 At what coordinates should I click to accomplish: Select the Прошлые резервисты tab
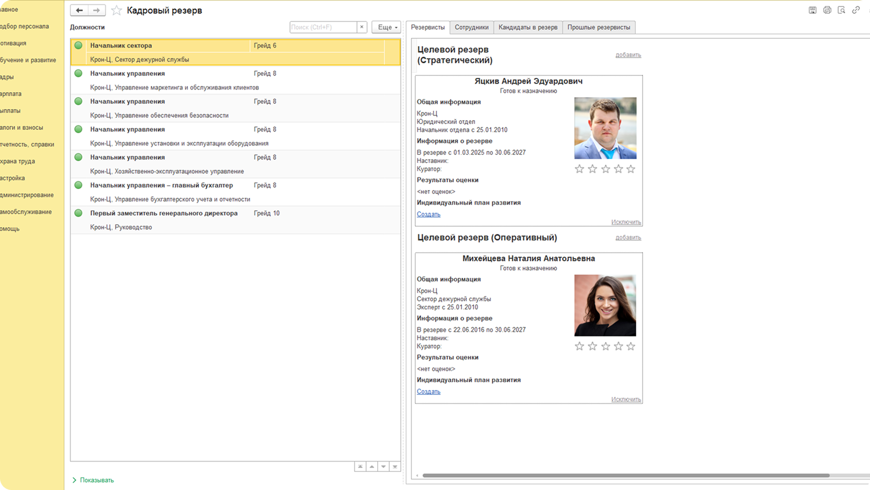point(599,27)
